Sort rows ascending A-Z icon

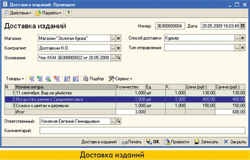[x=67, y=79]
